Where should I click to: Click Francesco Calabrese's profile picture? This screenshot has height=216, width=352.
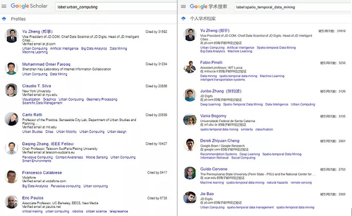click(11, 177)
